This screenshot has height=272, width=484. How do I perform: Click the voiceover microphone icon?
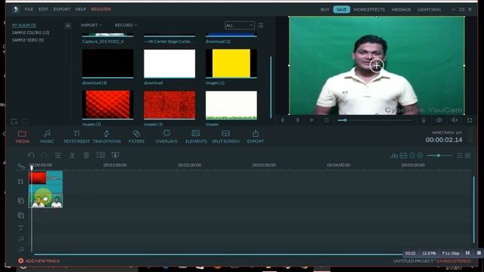pos(423,120)
